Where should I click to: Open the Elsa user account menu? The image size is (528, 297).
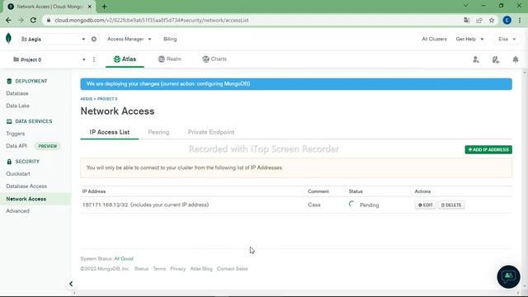point(507,39)
